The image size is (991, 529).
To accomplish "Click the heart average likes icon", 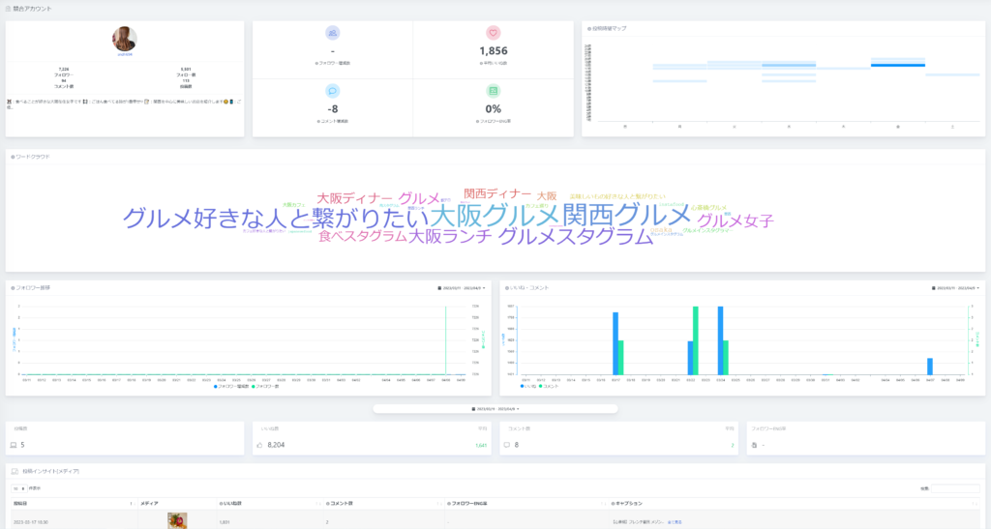I will pyautogui.click(x=493, y=33).
